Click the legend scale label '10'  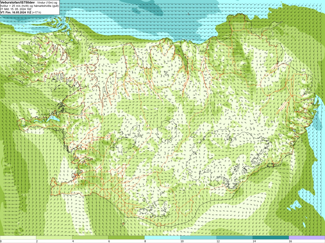[x=182, y=241]
